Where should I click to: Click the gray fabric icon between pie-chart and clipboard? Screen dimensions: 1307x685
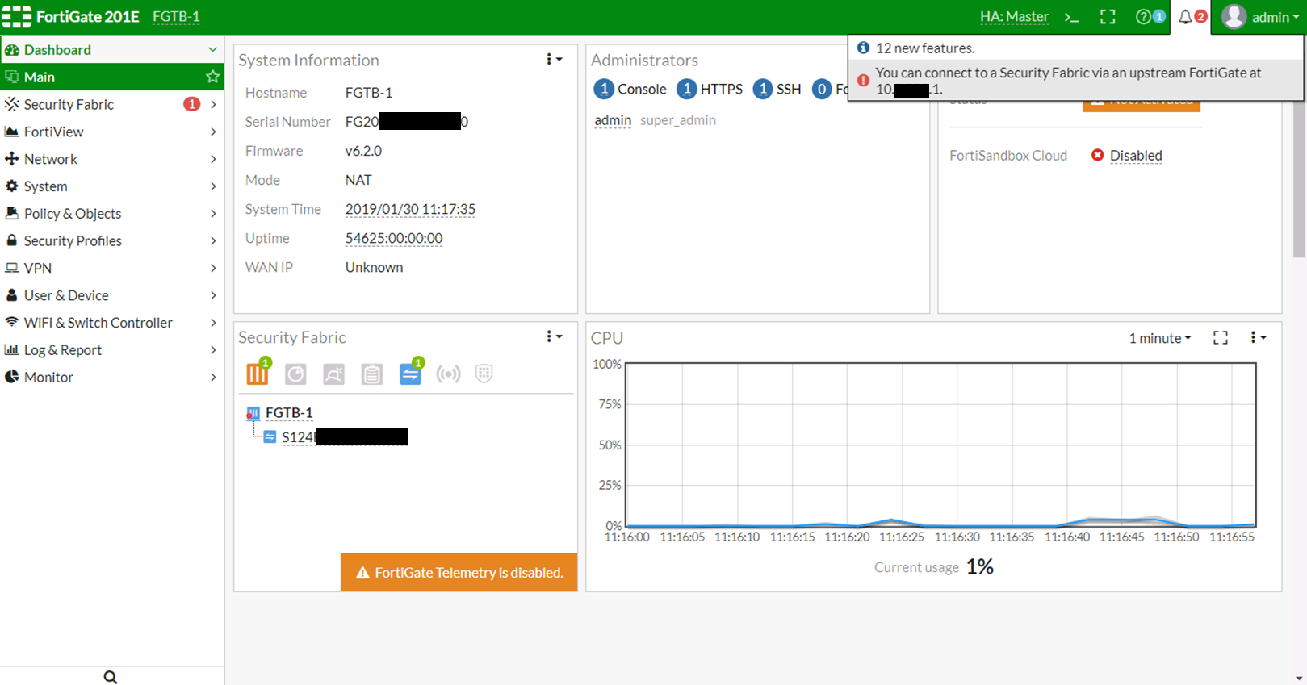tap(333, 374)
